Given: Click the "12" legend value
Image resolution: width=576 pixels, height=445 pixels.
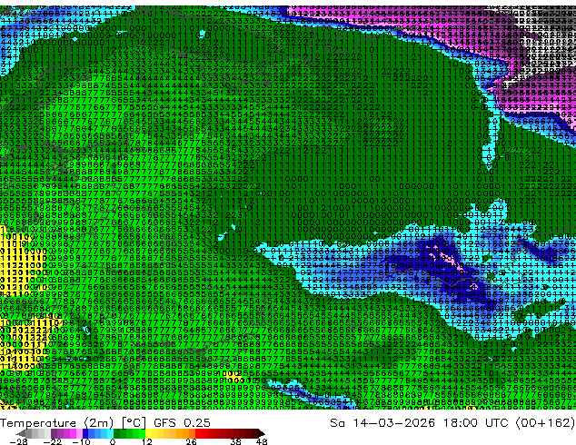Looking at the screenshot, I should tap(147, 441).
